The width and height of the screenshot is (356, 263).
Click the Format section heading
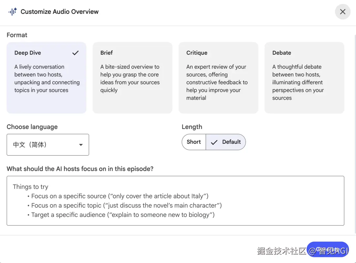click(x=17, y=35)
